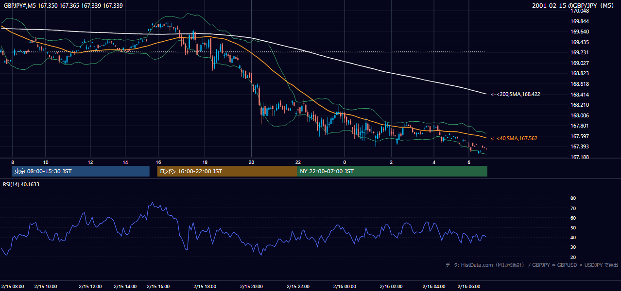Click price axis value 169.640

pos(580,32)
